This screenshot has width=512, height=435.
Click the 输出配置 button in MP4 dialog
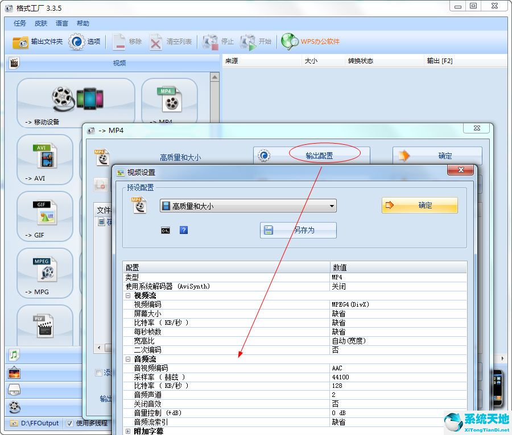pyautogui.click(x=312, y=156)
